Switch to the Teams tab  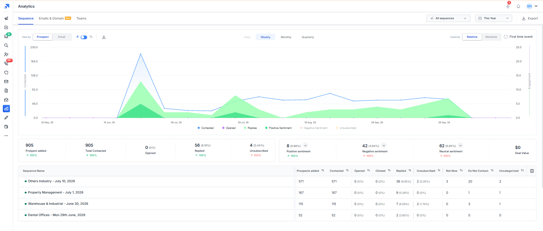coord(81,18)
